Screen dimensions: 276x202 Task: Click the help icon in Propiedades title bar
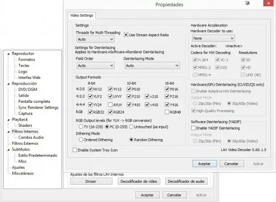(247, 3)
